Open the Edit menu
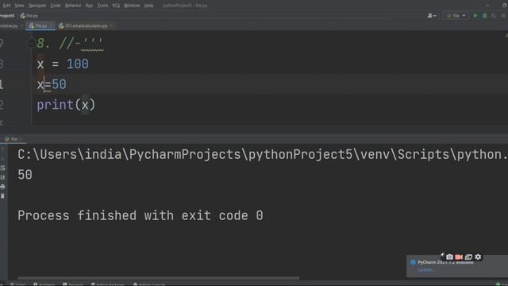 (x=6, y=6)
